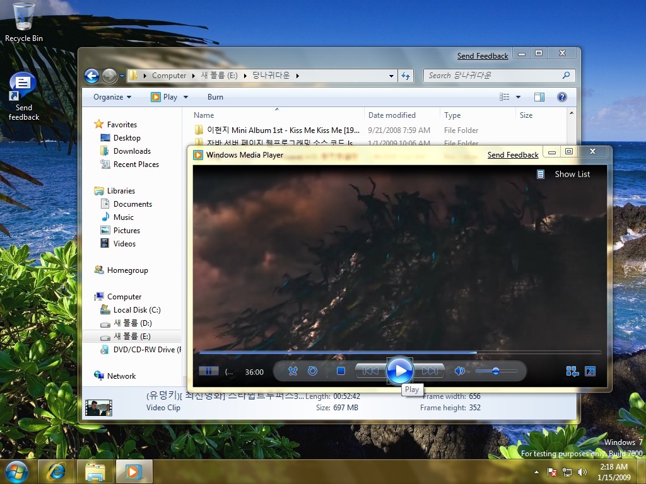Click the Explorer Forward arrow button

(x=109, y=76)
